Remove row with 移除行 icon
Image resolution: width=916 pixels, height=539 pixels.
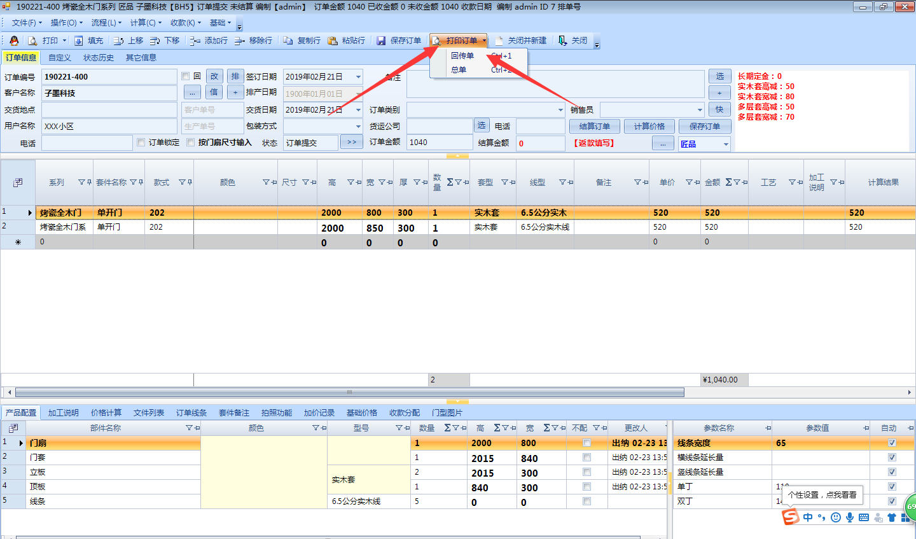coord(240,41)
